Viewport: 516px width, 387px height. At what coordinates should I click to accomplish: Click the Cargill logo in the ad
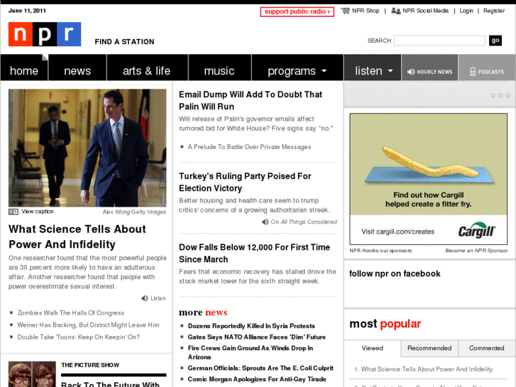pos(477,230)
